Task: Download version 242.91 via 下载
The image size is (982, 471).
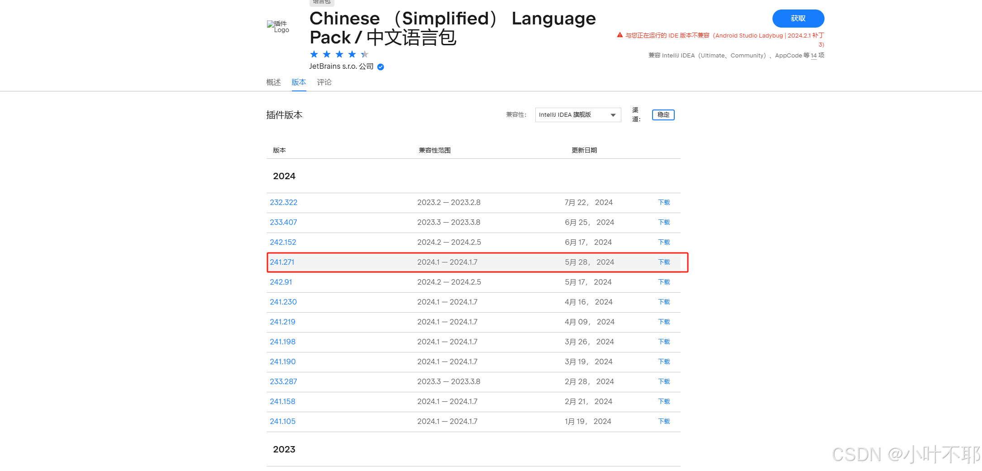Action: pyautogui.click(x=664, y=282)
